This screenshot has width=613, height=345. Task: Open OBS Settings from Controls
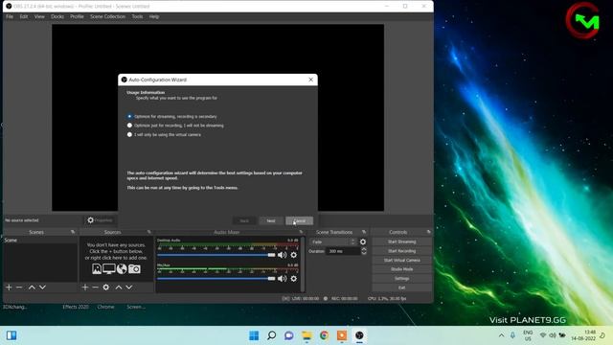click(402, 279)
